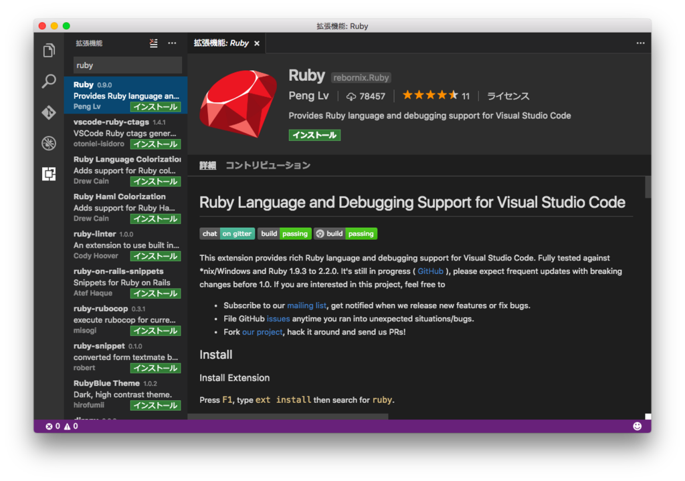This screenshot has width=685, height=481.
Task: Select Ruby Haml Colorization list entry
Action: point(126,207)
